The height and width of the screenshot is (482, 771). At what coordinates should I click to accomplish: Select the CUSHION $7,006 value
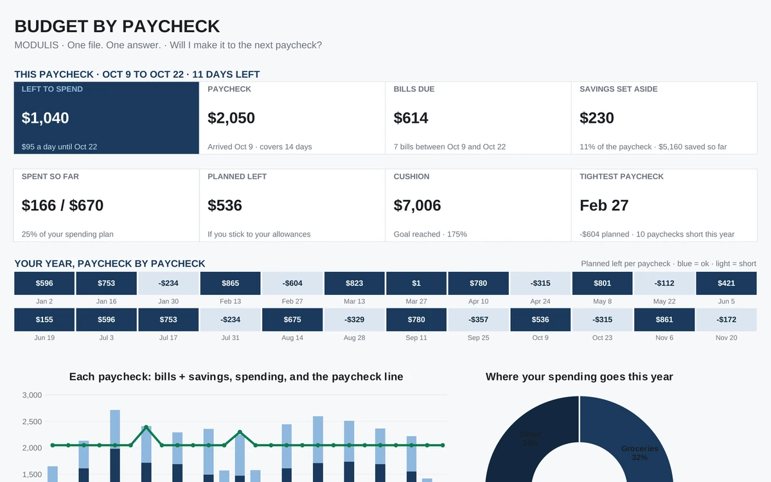click(x=418, y=206)
